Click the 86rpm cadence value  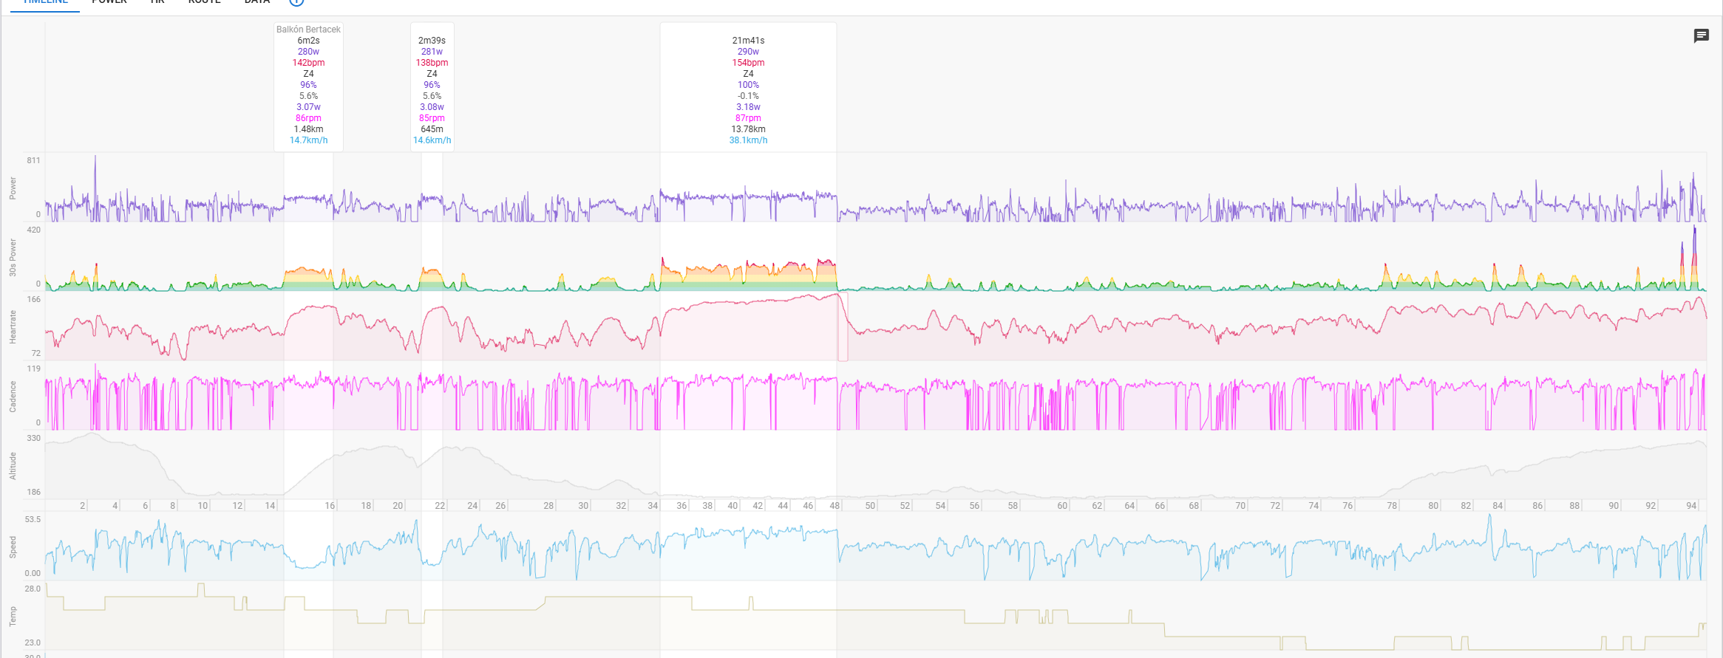click(x=308, y=118)
